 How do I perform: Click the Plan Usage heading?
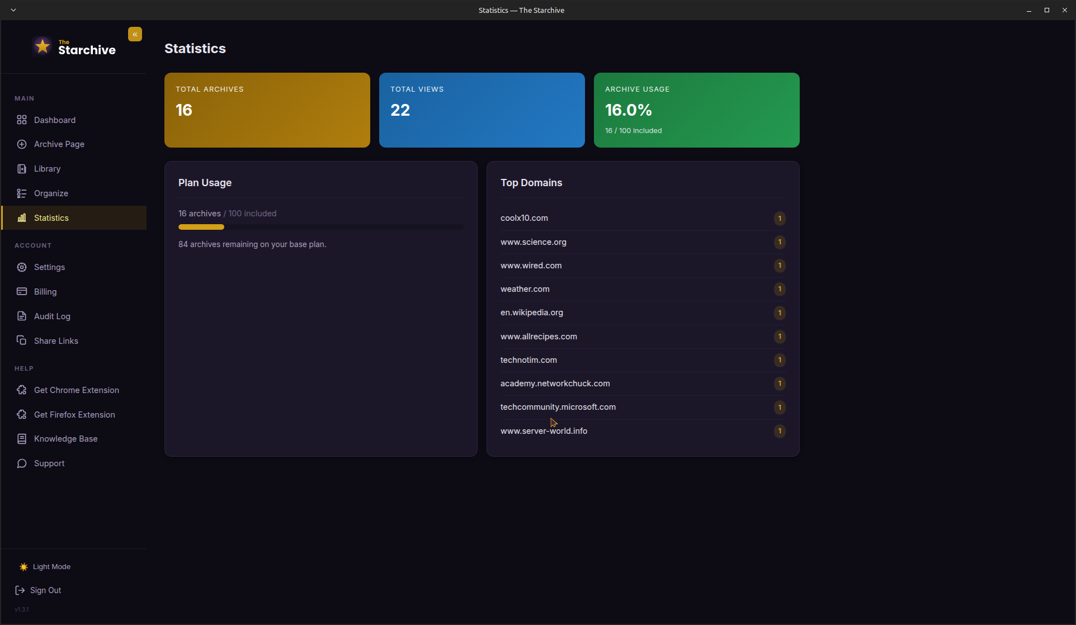(205, 183)
